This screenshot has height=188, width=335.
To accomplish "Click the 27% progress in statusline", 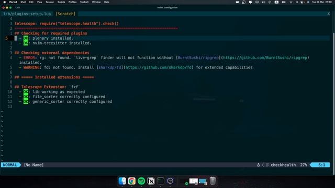I will pos(304,165).
